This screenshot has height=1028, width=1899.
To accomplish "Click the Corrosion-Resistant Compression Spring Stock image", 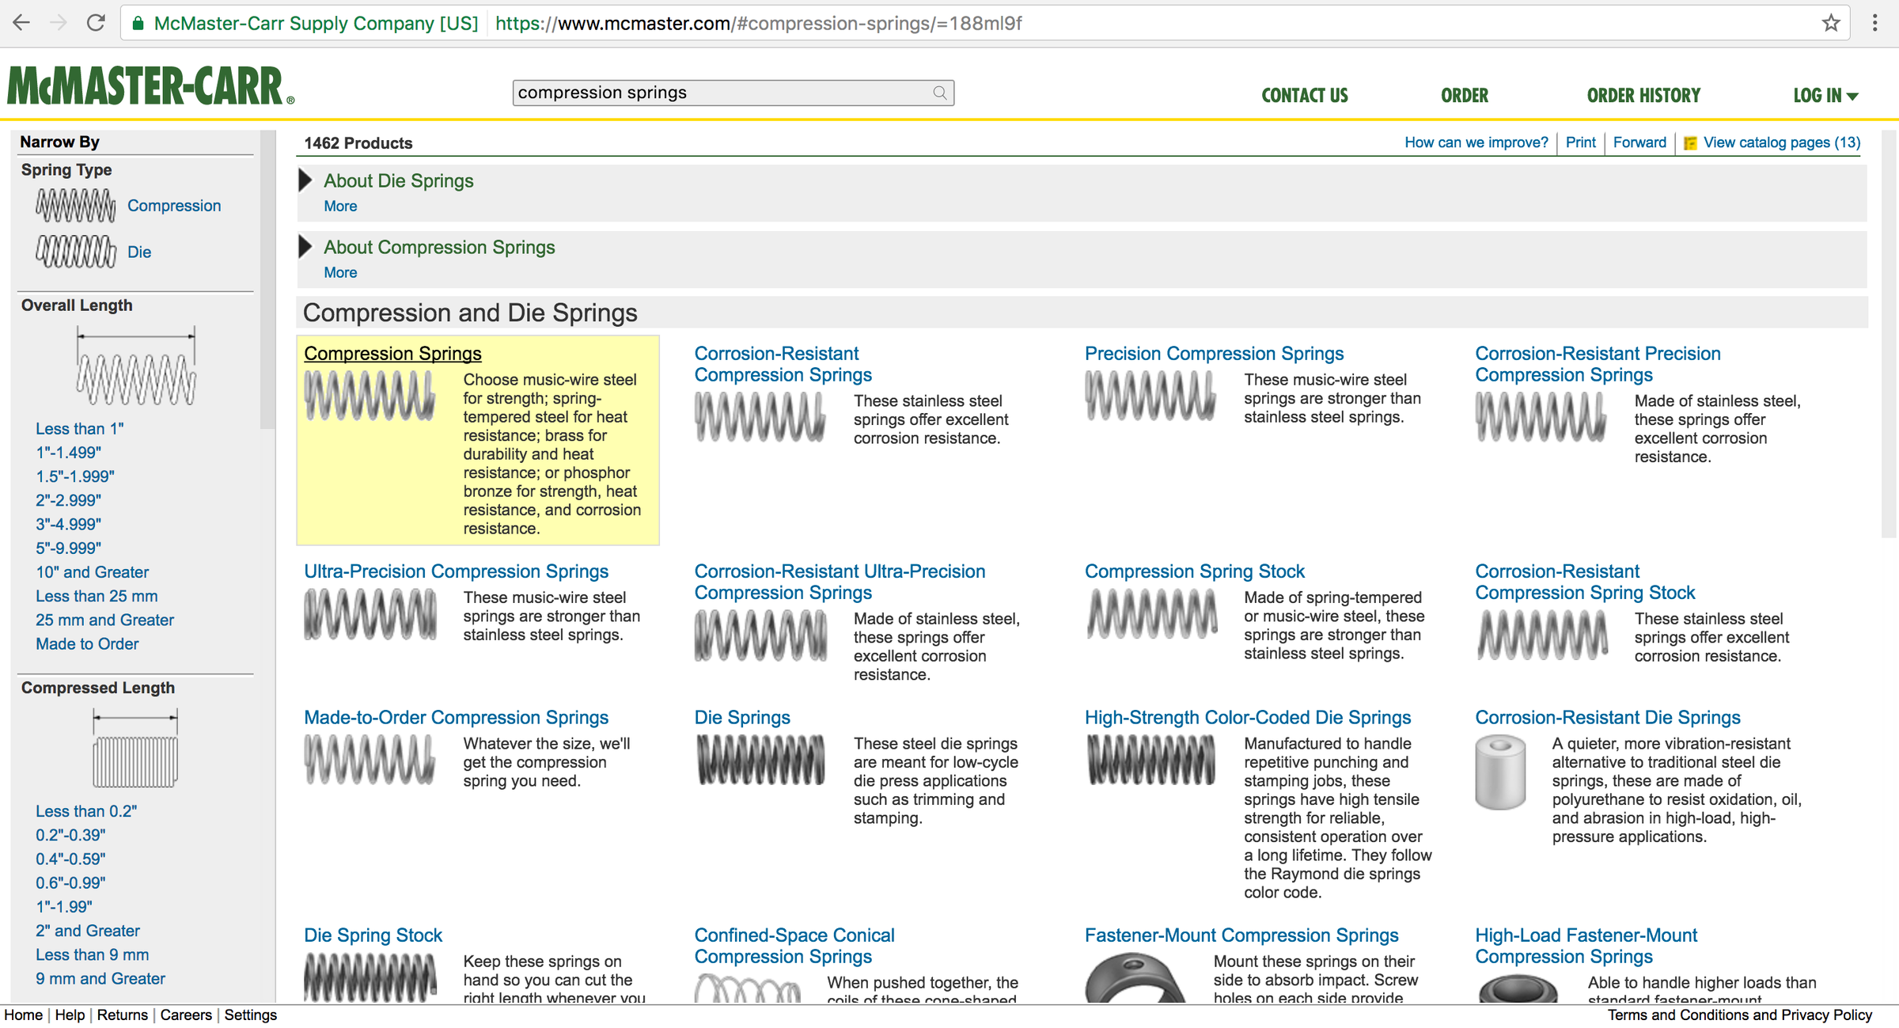I will click(x=1541, y=635).
